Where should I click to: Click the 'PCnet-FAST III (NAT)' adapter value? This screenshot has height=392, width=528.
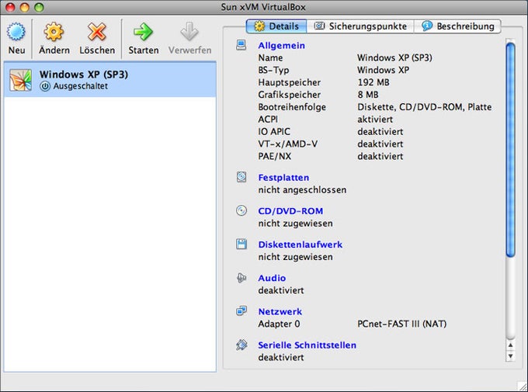(402, 324)
